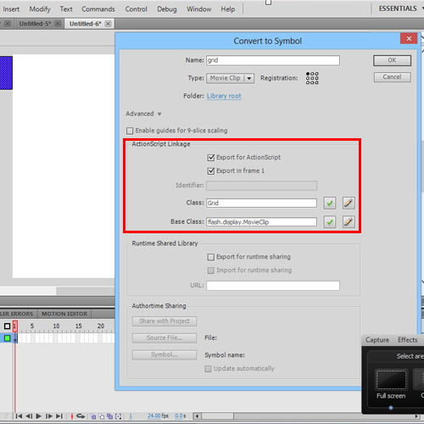Enable Onion Skin icon
The image size is (424, 424).
pos(93,416)
